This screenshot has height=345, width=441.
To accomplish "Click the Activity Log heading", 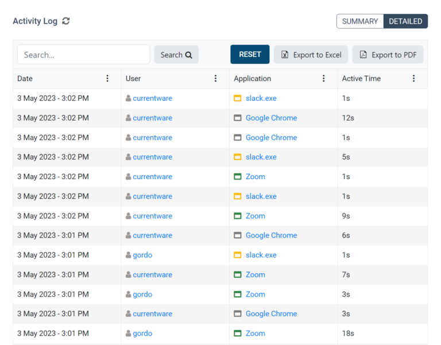I will 35,21.
